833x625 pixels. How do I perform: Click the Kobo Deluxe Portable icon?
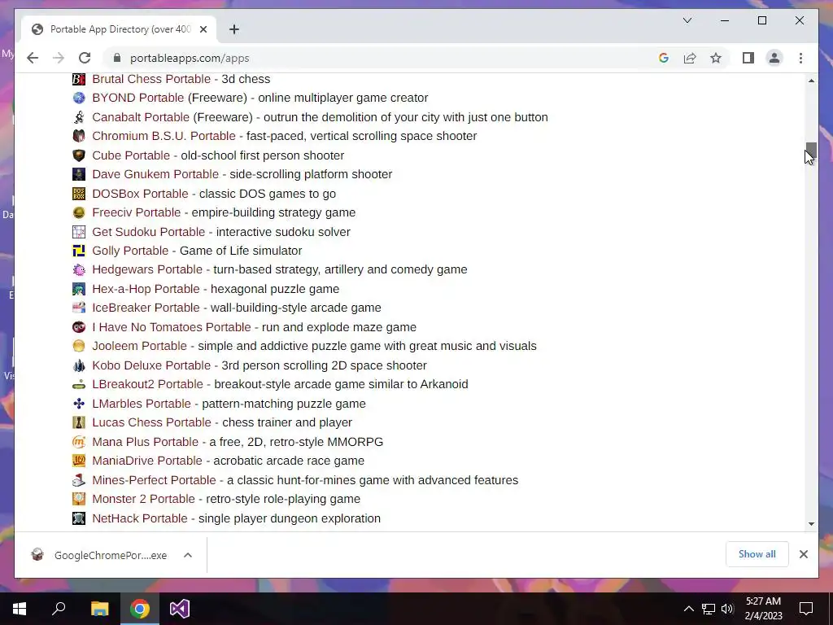point(79,365)
